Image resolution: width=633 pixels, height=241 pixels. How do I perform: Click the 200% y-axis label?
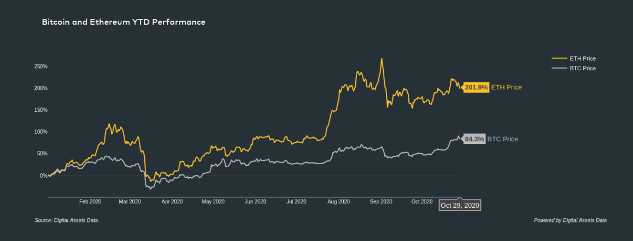tap(41, 88)
